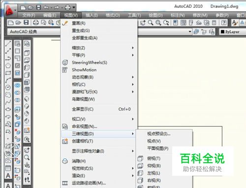
Task: Select the Table tool in draw toolbar
Action: click(8, 168)
